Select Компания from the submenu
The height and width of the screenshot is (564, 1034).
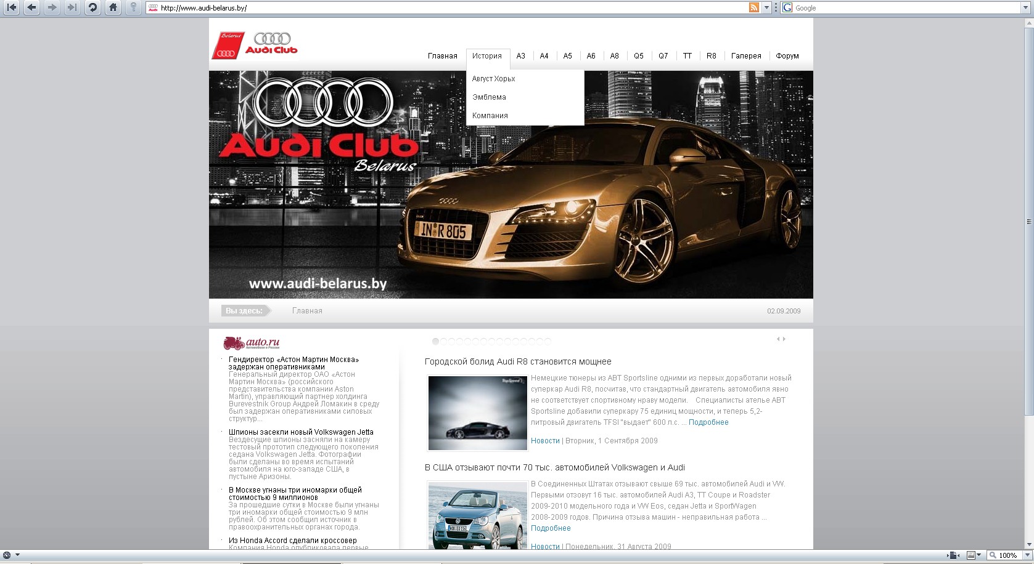[490, 116]
